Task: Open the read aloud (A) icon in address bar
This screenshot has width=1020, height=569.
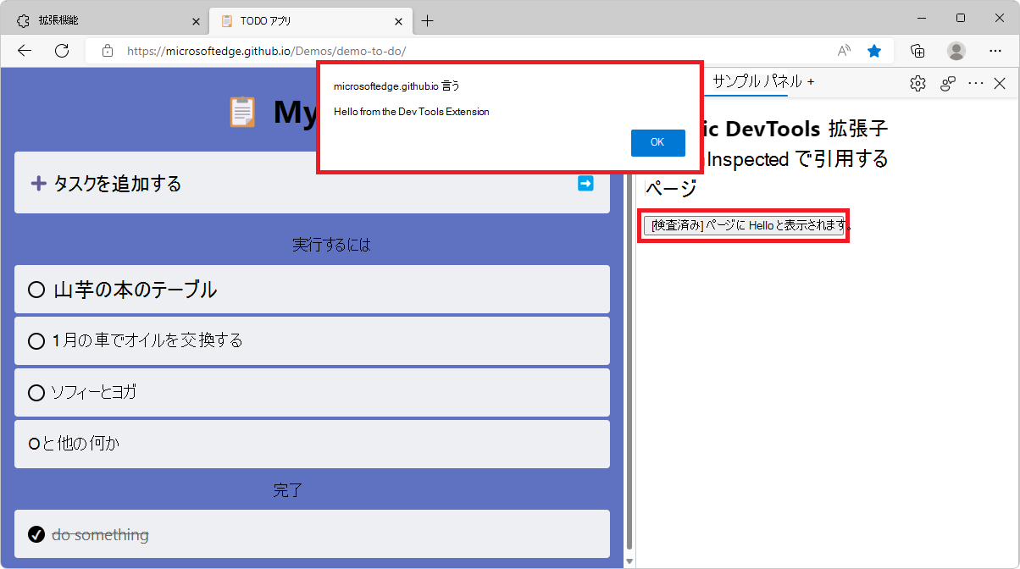Action: click(843, 50)
